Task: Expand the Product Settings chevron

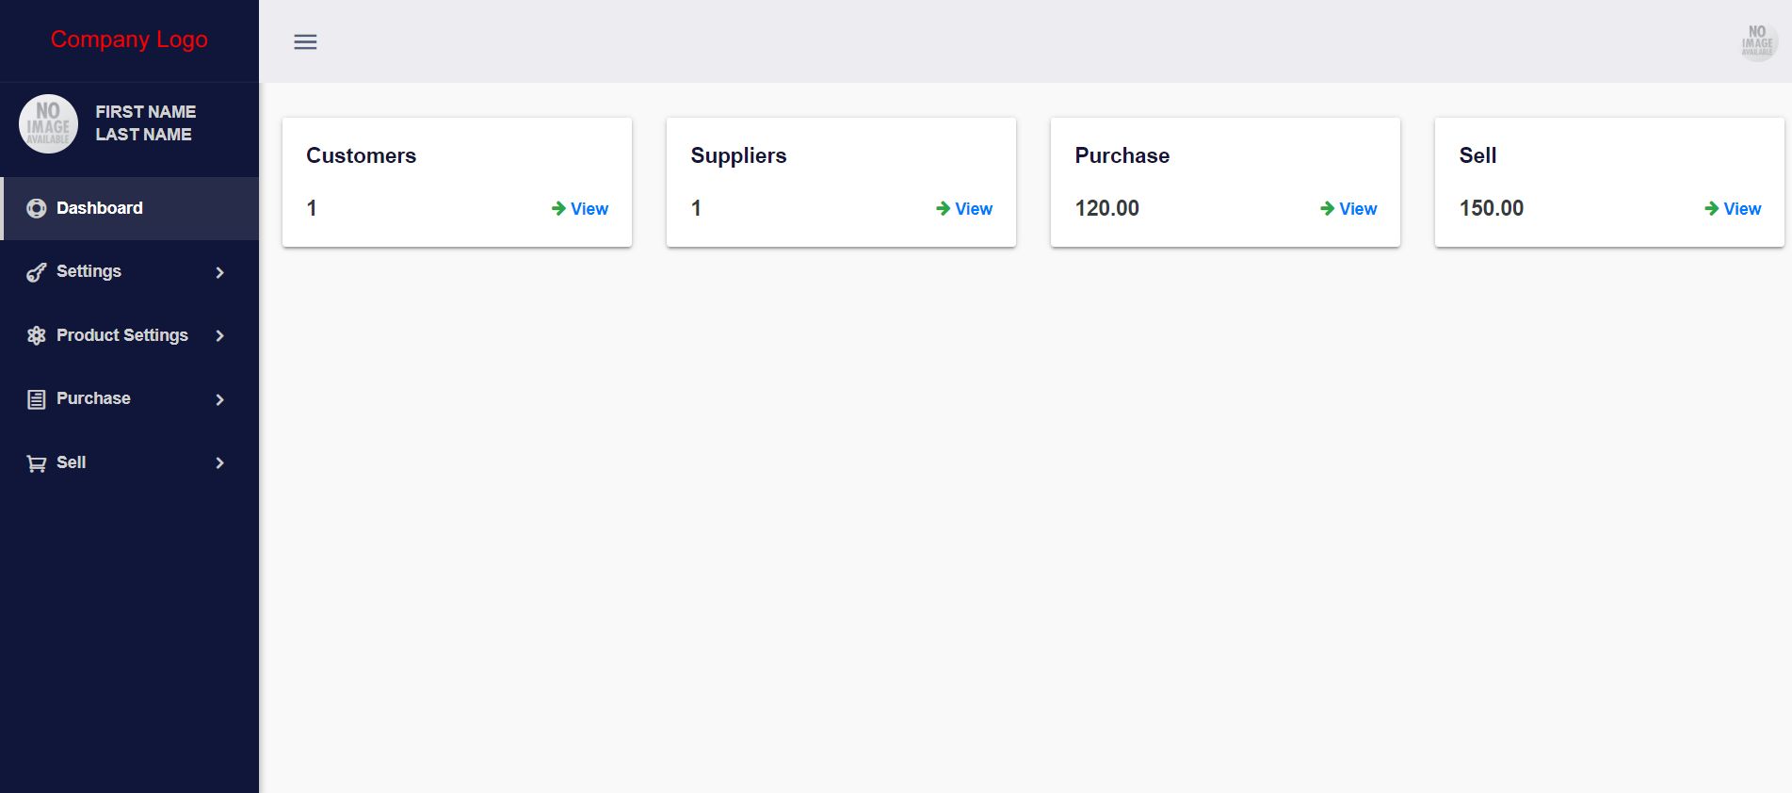Action: pos(219,335)
